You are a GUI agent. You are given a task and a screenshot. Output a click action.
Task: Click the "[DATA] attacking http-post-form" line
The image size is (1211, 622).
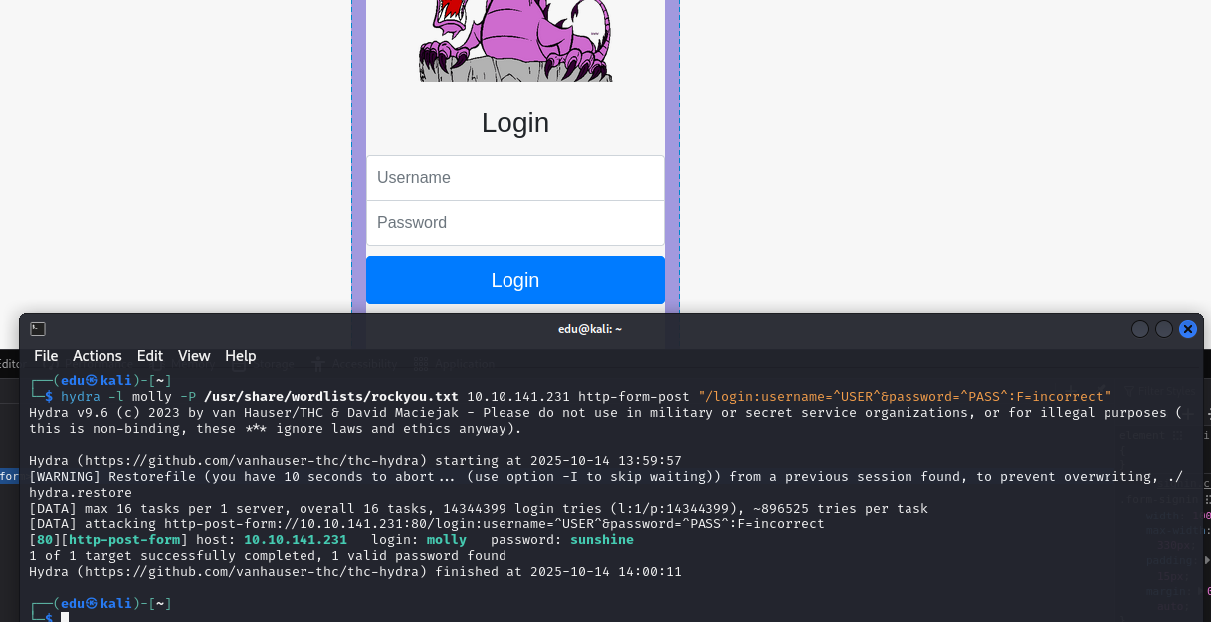point(427,524)
